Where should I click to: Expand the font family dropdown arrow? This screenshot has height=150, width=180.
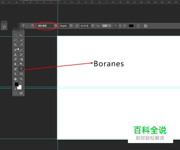click(56, 26)
